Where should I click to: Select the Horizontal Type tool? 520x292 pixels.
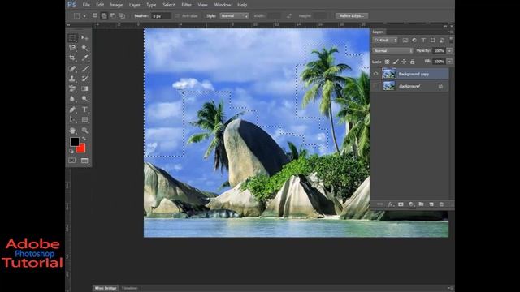pos(84,109)
